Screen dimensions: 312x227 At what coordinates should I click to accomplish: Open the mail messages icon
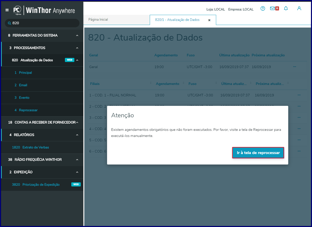[272, 8]
